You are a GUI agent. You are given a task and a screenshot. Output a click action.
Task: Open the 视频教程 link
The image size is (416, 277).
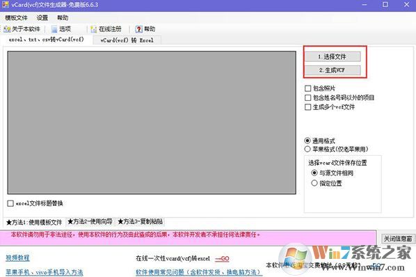pos(18,258)
